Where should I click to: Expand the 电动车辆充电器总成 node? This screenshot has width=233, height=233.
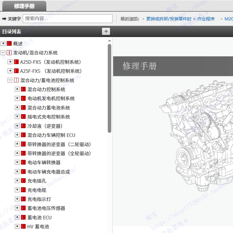click(17, 172)
